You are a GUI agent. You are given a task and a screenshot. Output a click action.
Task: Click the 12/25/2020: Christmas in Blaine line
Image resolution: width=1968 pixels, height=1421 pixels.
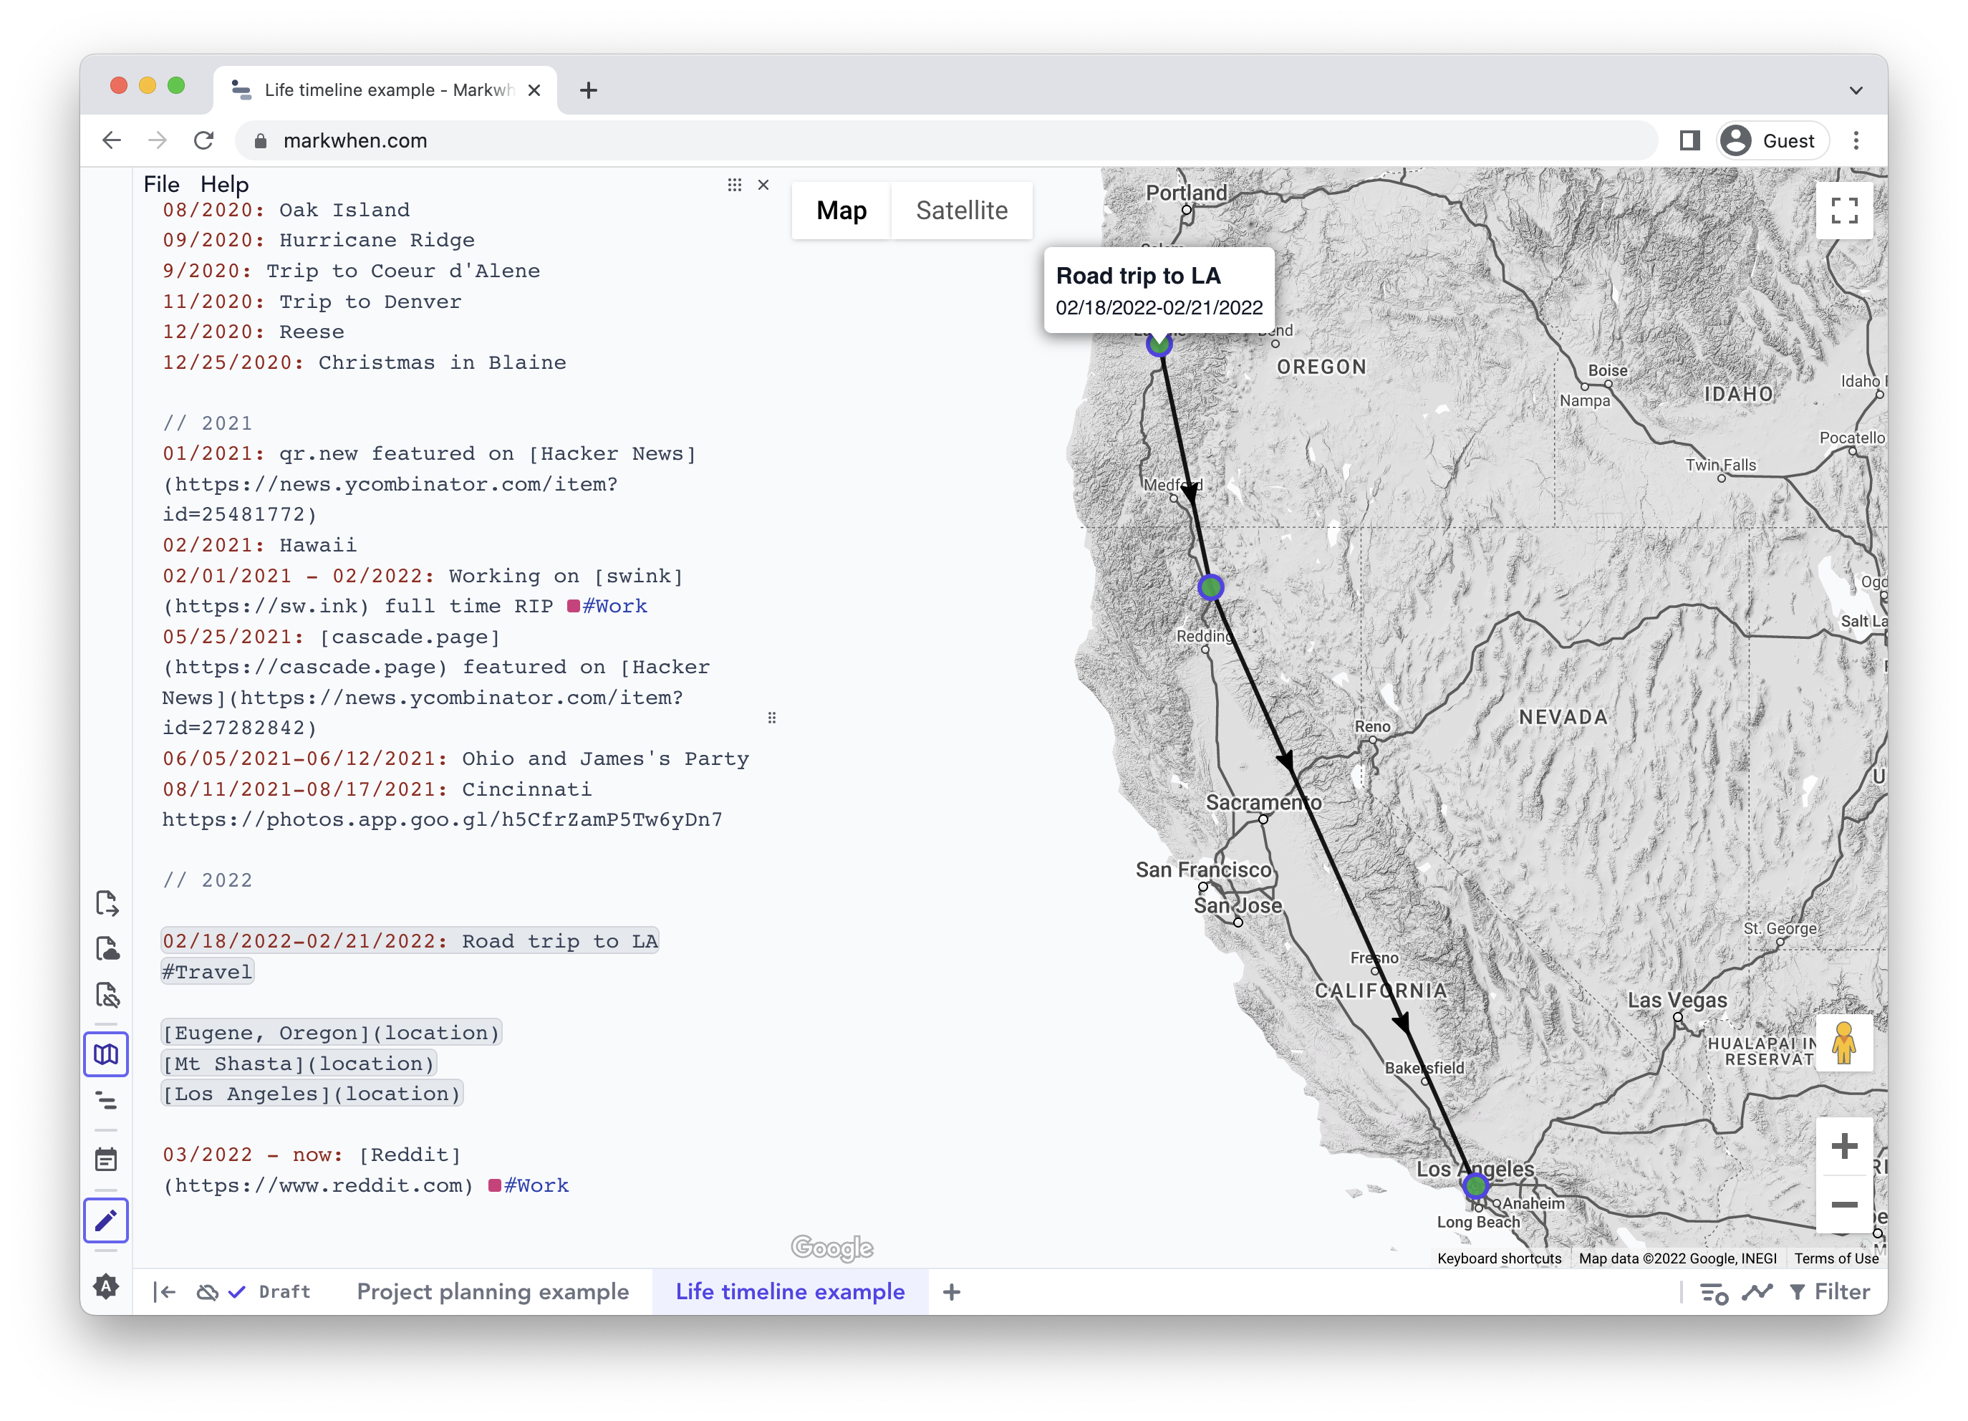coord(365,363)
